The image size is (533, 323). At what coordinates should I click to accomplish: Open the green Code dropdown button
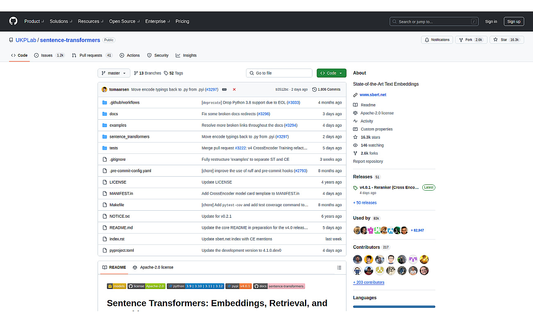click(331, 73)
